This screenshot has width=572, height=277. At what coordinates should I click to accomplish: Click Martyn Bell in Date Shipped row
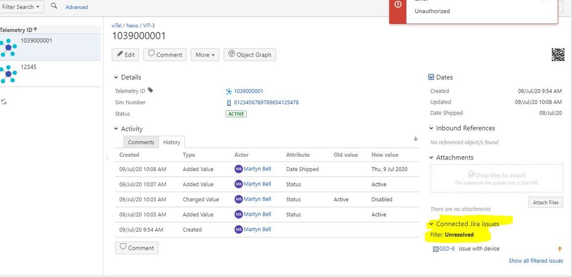coord(257,169)
